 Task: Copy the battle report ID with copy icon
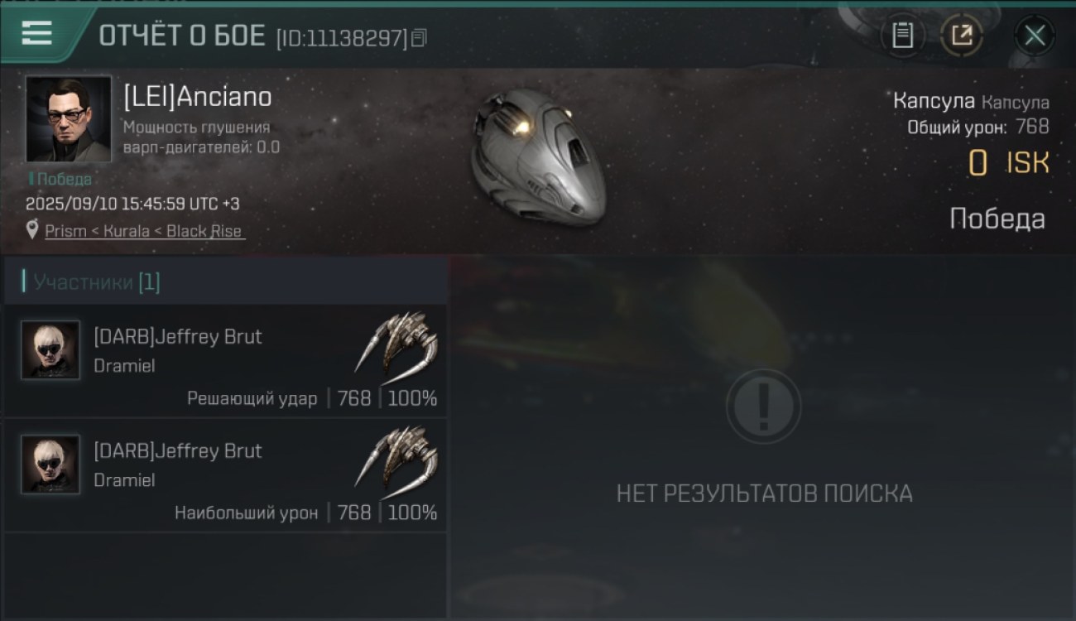pos(419,38)
